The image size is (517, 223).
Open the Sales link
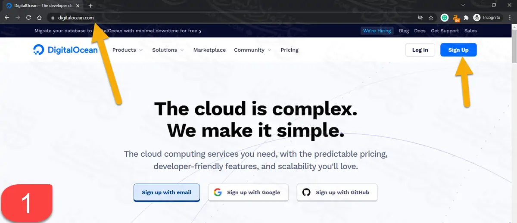point(470,31)
